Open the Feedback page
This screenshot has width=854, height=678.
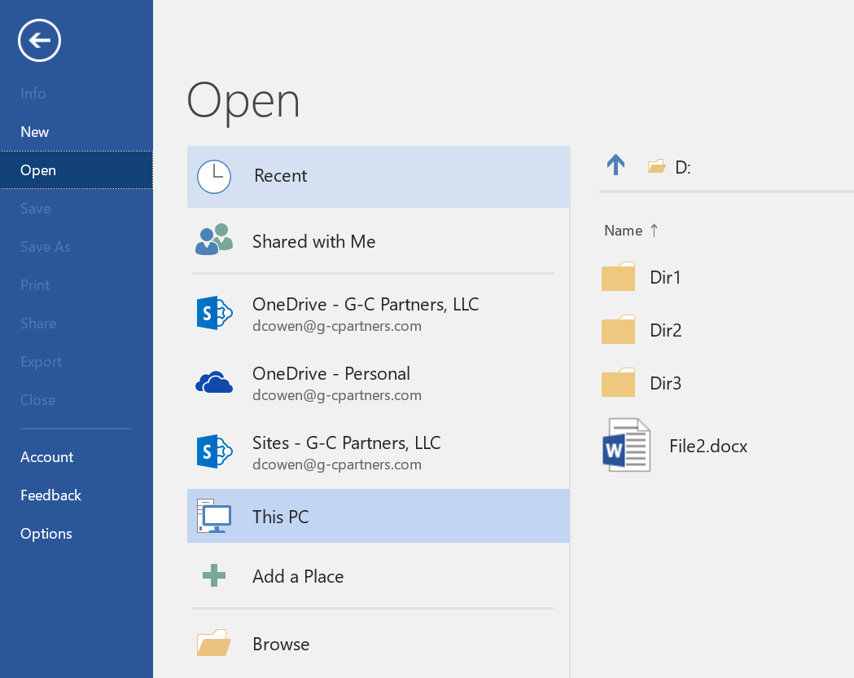[x=50, y=495]
